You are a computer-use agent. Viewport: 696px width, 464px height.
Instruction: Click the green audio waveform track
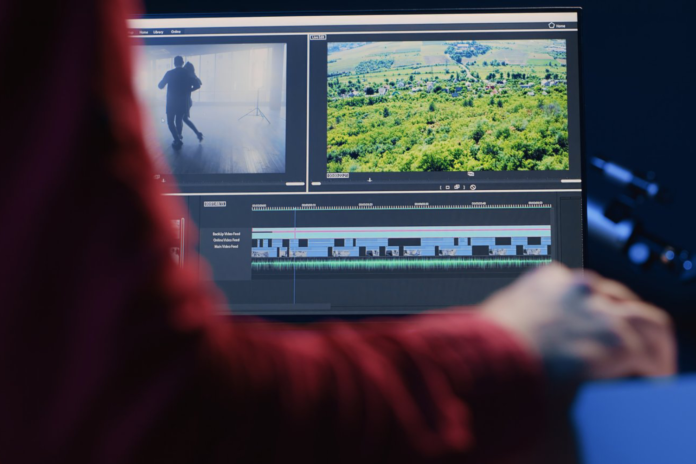401,263
